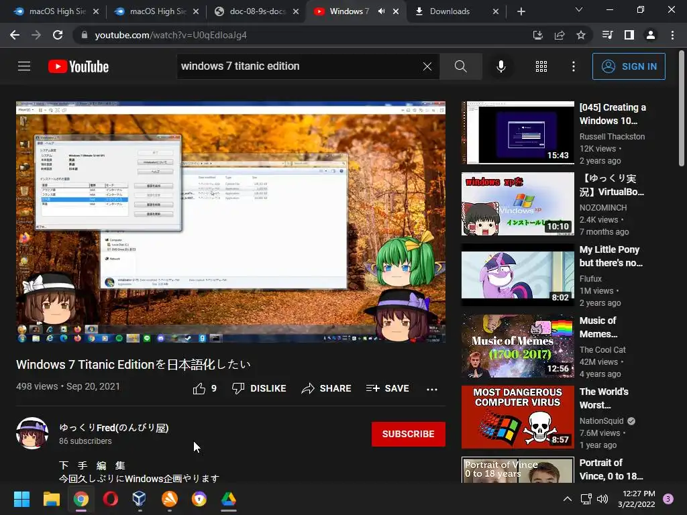Image resolution: width=687 pixels, height=515 pixels.
Task: Click The Cool Cat channel name
Action: [x=602, y=349]
